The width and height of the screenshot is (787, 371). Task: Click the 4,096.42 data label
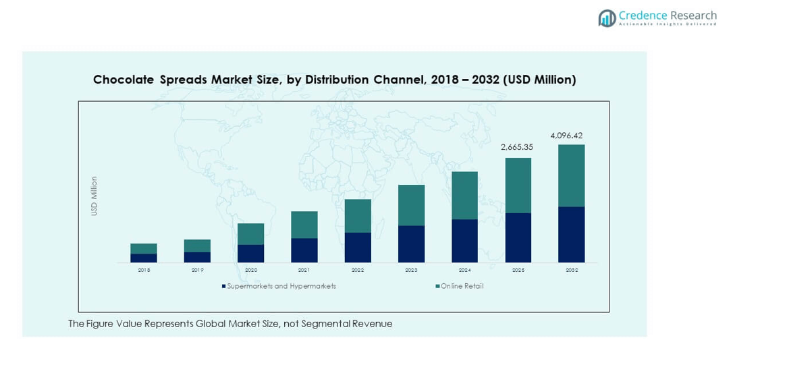566,136
